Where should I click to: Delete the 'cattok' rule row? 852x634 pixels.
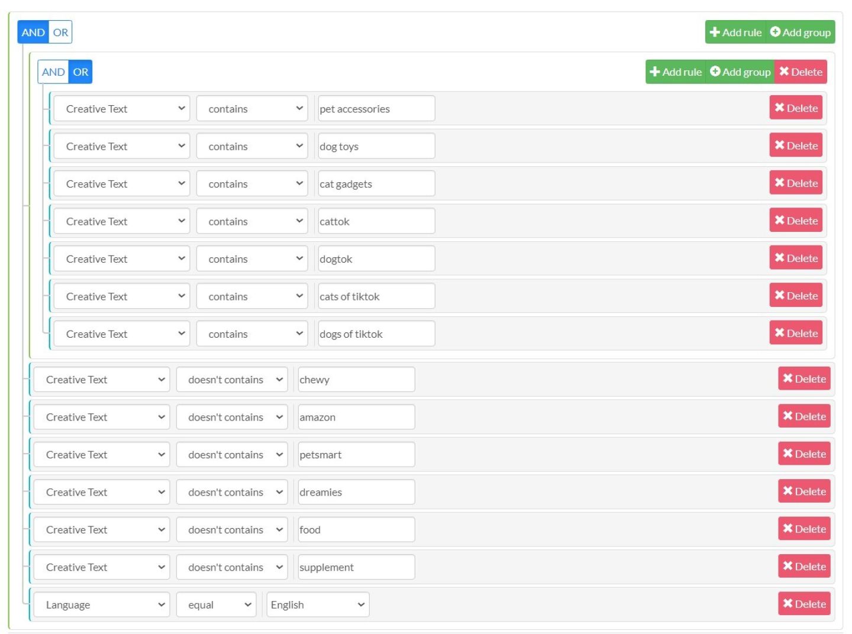pyautogui.click(x=796, y=221)
